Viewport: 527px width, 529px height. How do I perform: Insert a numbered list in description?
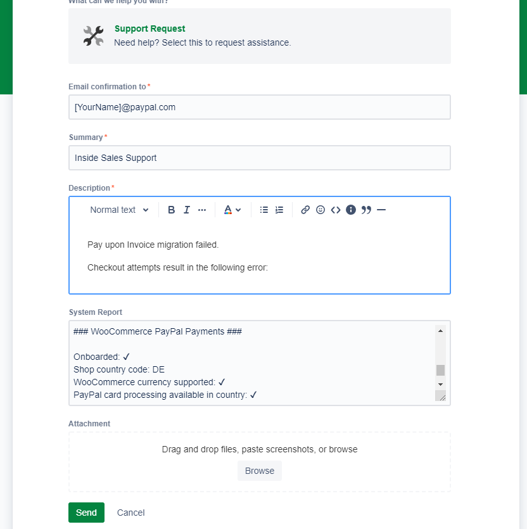click(279, 210)
